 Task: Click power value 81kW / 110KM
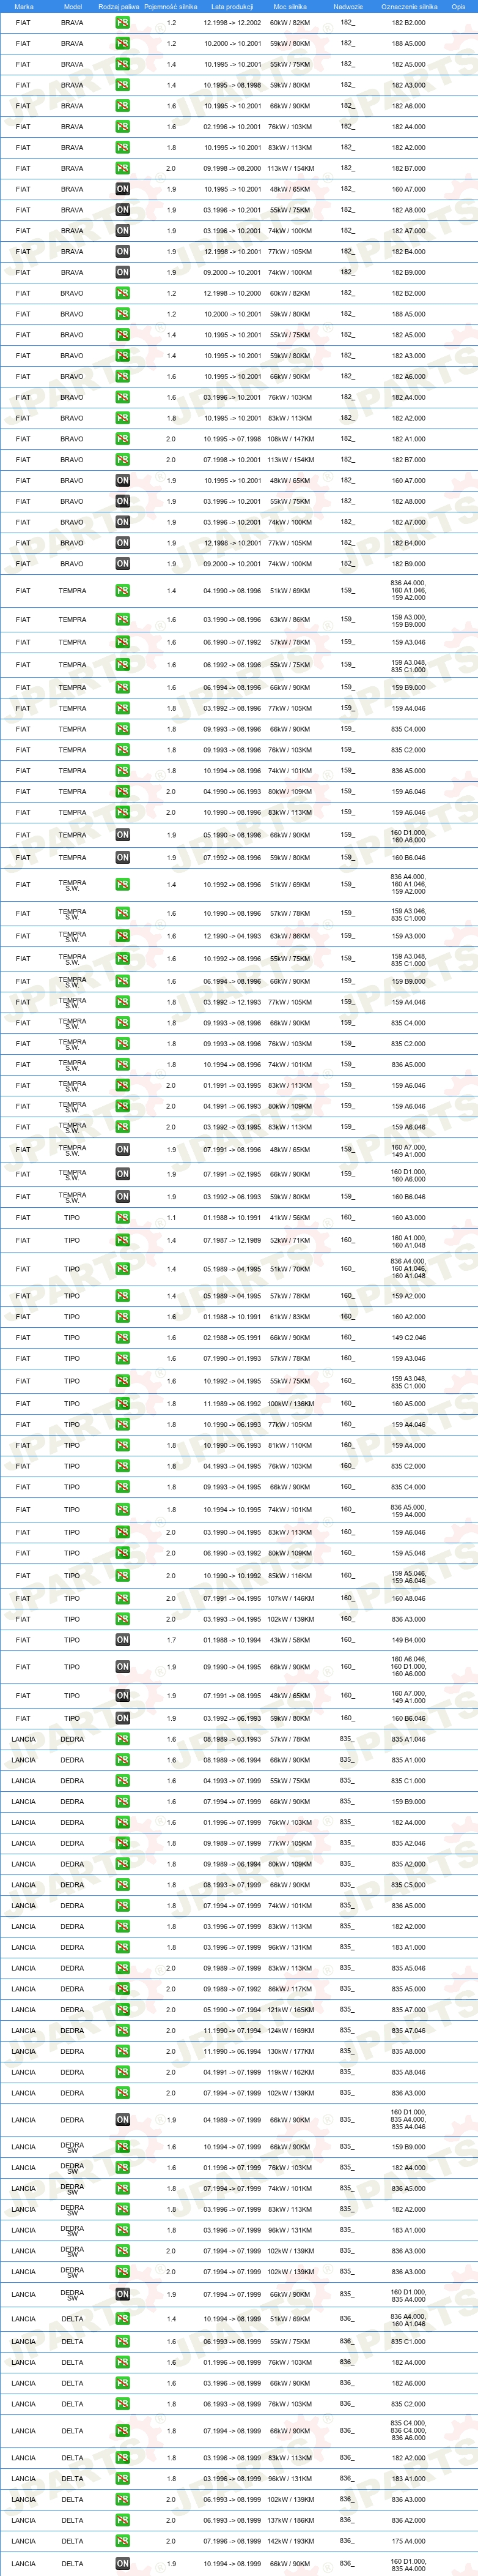[290, 1445]
